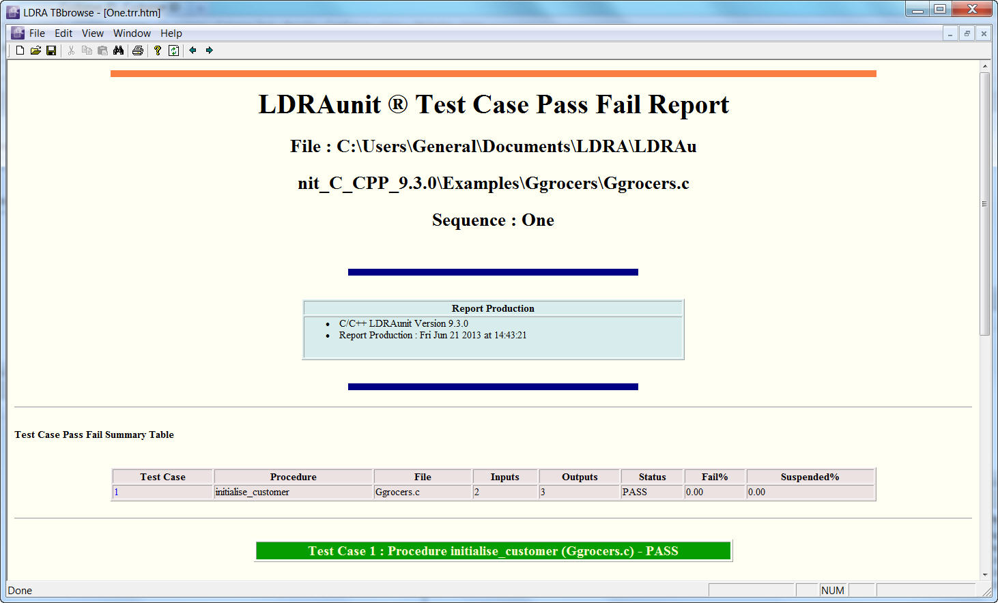This screenshot has height=603, width=998.
Task: Open the File menu
Action: pos(37,33)
